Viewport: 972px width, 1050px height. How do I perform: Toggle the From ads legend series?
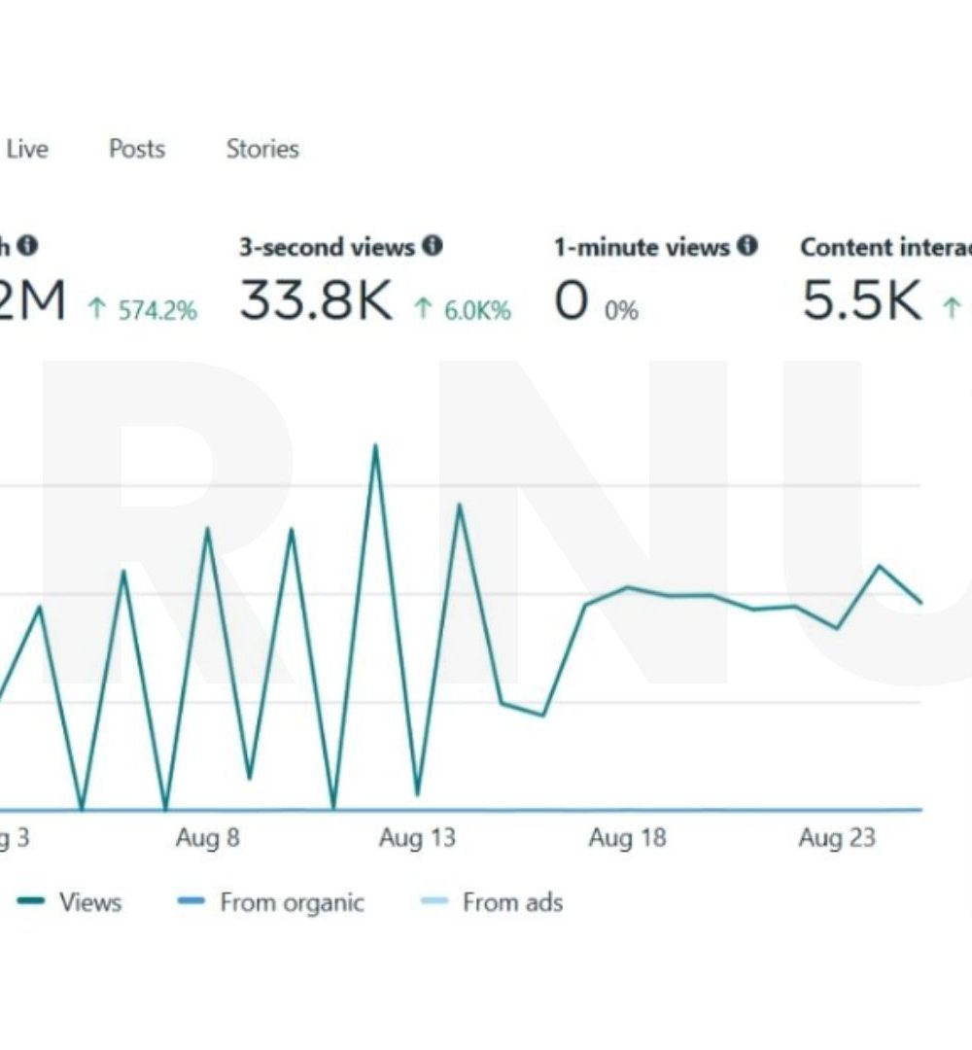click(x=492, y=902)
